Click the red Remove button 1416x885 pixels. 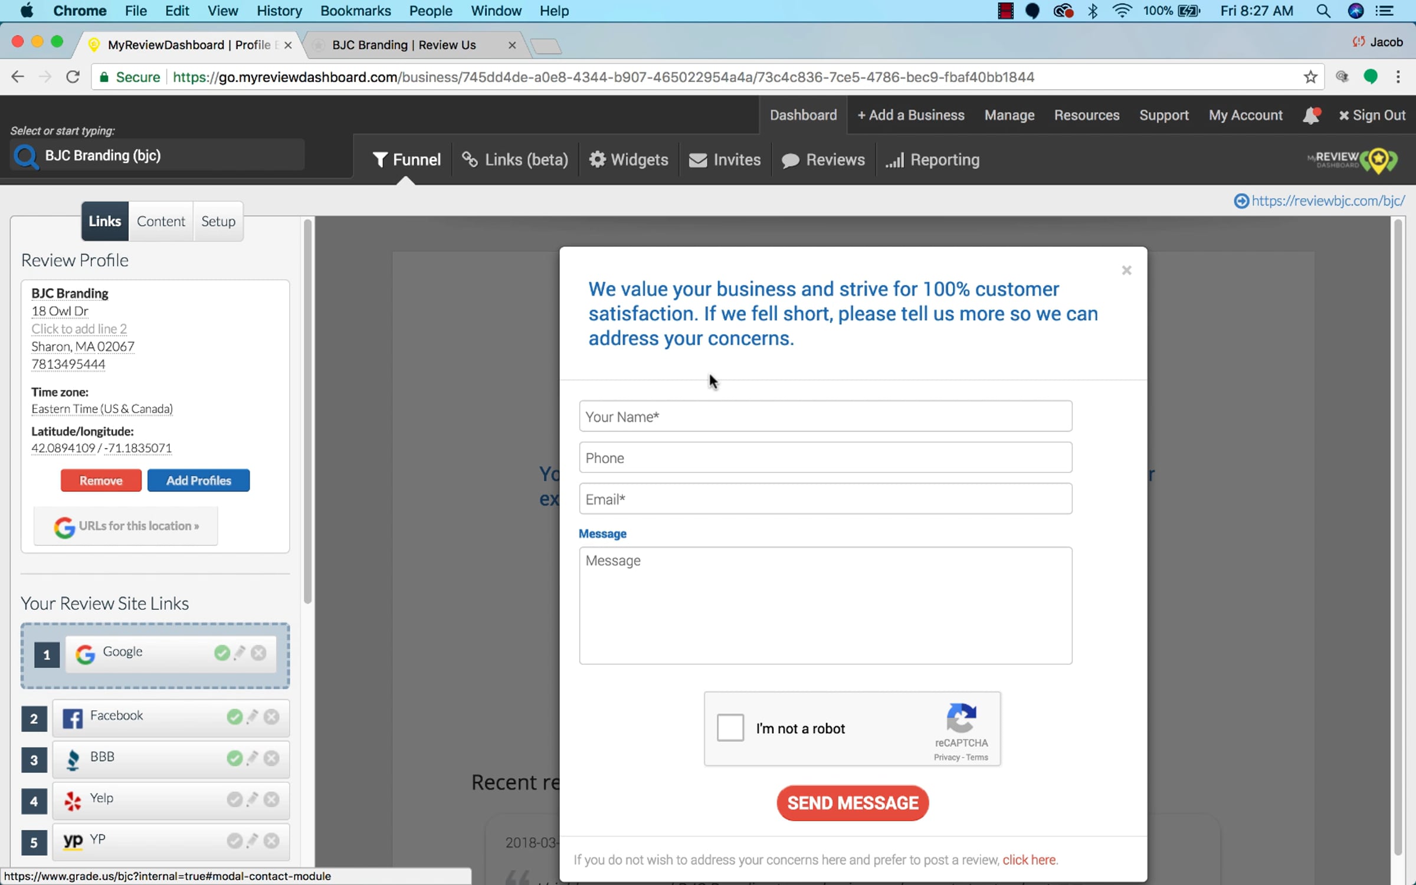101,480
